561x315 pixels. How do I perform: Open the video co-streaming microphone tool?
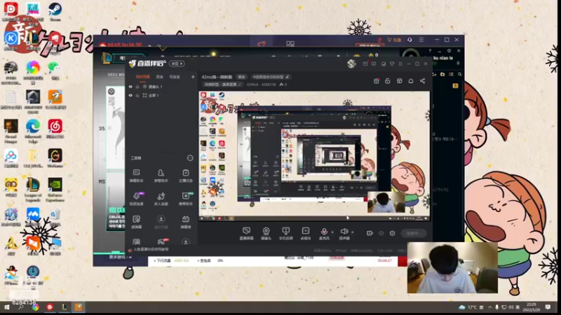click(137, 199)
